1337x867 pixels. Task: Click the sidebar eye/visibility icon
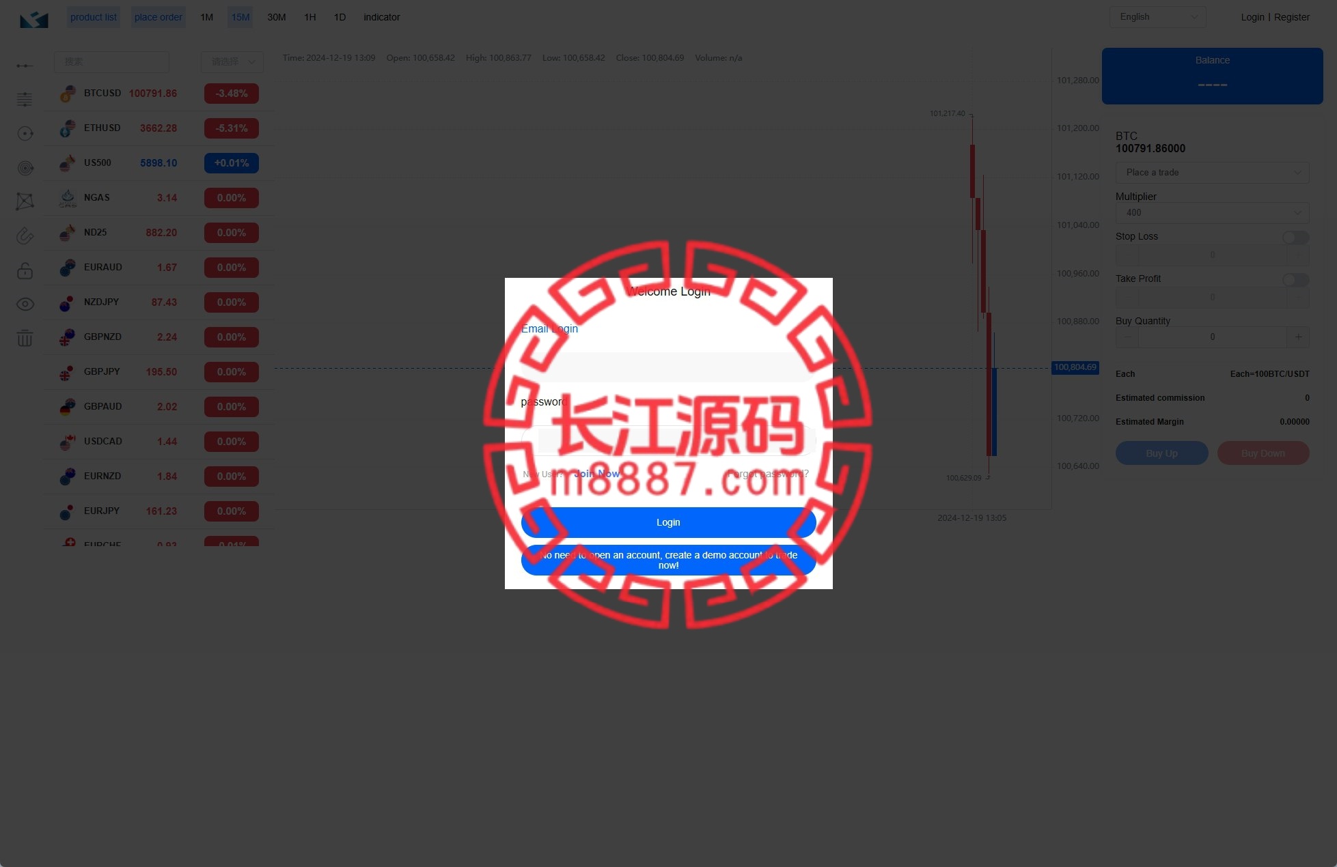coord(27,304)
